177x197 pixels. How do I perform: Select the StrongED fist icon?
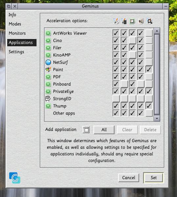(48, 99)
